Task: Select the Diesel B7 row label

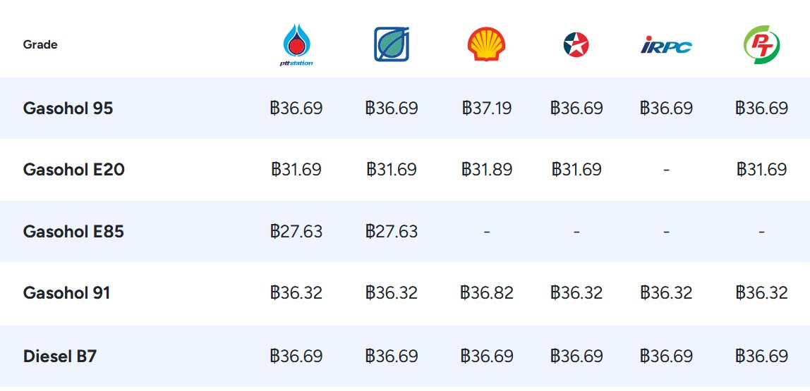Action: pos(59,356)
